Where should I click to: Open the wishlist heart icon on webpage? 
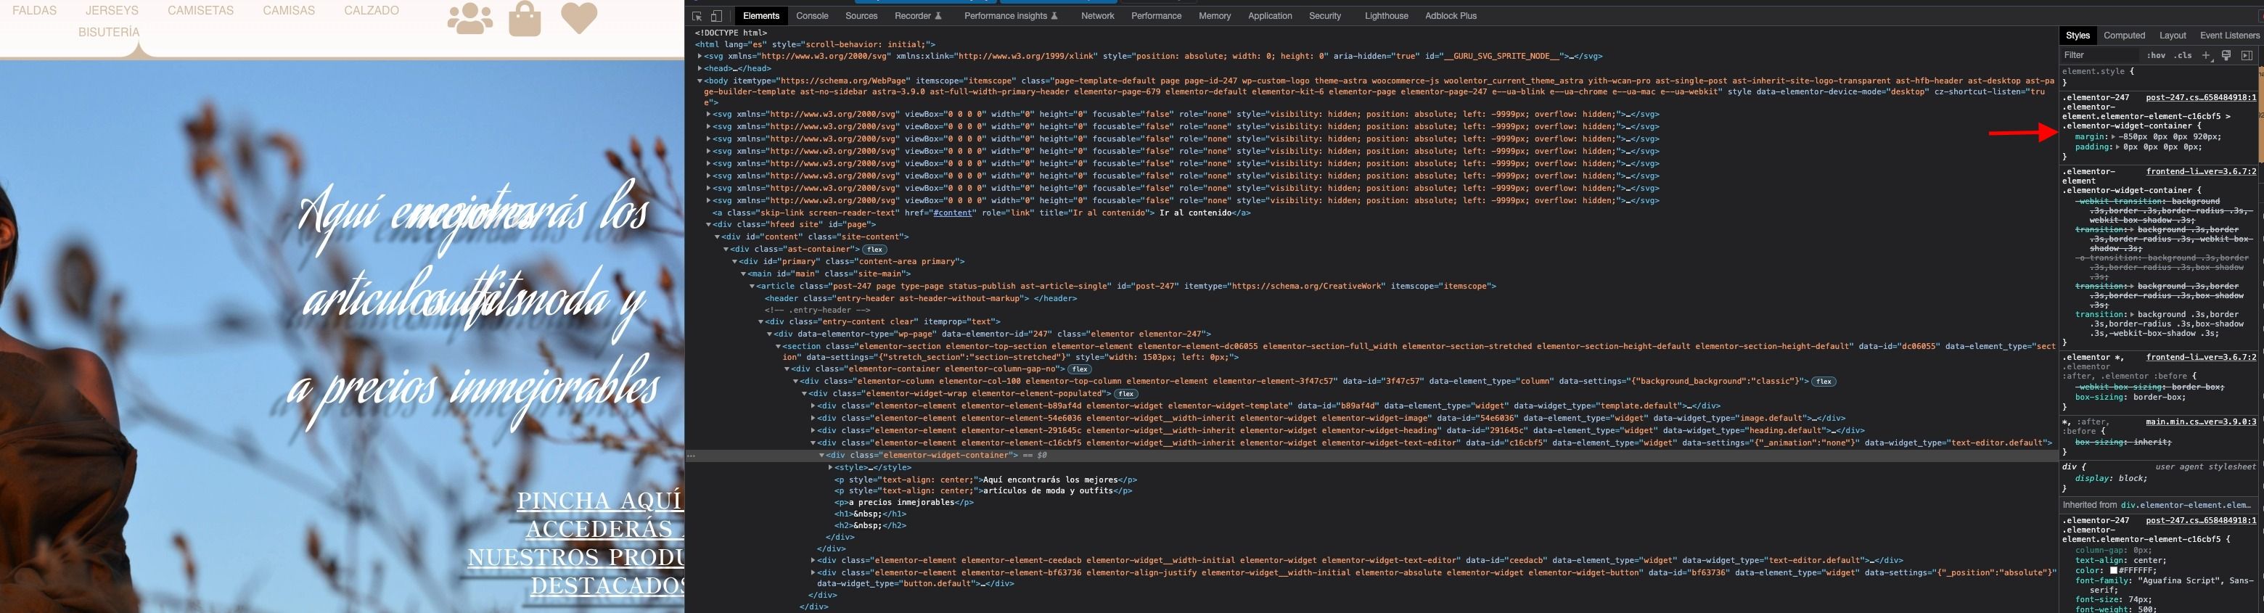coord(579,17)
